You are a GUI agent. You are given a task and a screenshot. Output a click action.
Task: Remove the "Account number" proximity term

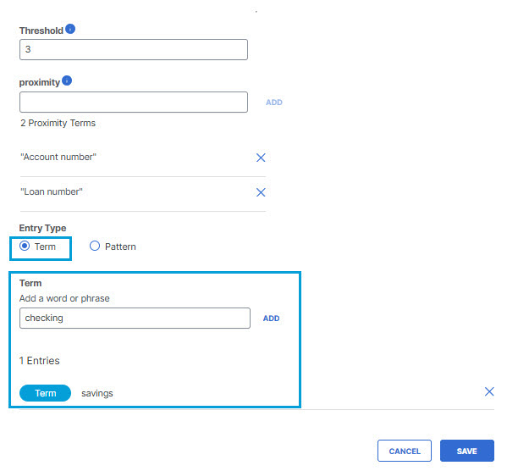(261, 158)
